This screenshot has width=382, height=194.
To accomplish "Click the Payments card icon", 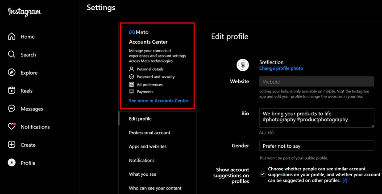I will pyautogui.click(x=132, y=92).
